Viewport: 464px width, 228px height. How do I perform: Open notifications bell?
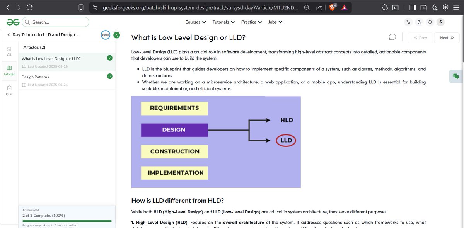click(430, 22)
